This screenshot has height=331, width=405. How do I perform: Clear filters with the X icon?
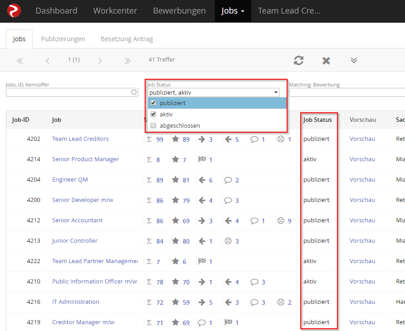[x=326, y=61]
